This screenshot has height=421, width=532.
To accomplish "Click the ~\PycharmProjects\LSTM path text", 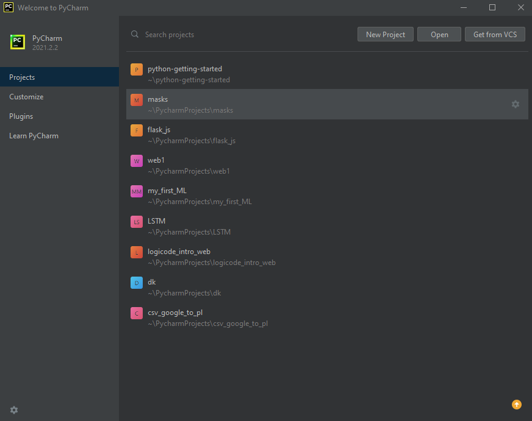I will click(x=189, y=232).
